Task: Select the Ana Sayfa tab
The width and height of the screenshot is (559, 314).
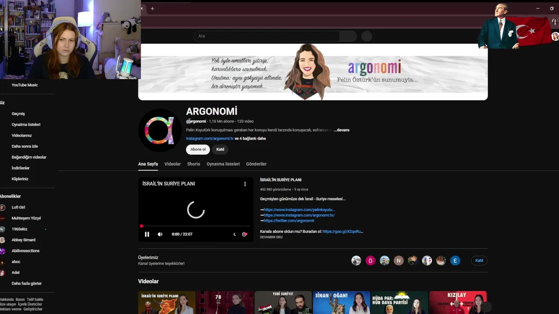Action: coord(148,164)
